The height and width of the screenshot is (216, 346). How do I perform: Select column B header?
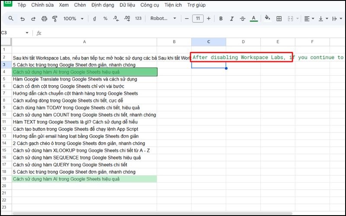174,42
